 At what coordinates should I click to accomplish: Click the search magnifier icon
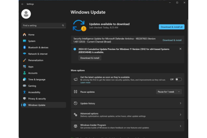tap(63, 25)
